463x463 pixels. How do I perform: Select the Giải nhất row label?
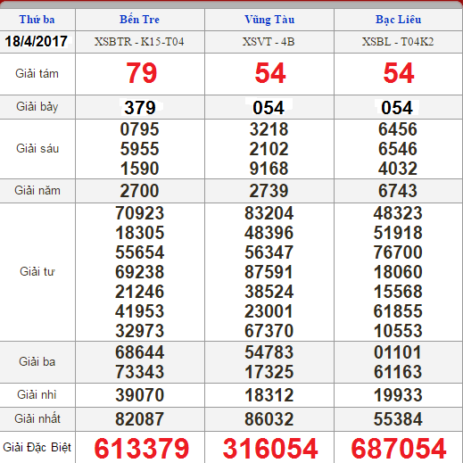pos(37,418)
